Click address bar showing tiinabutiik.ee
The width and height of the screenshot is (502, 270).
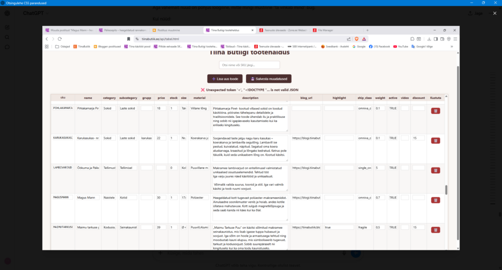[240, 39]
